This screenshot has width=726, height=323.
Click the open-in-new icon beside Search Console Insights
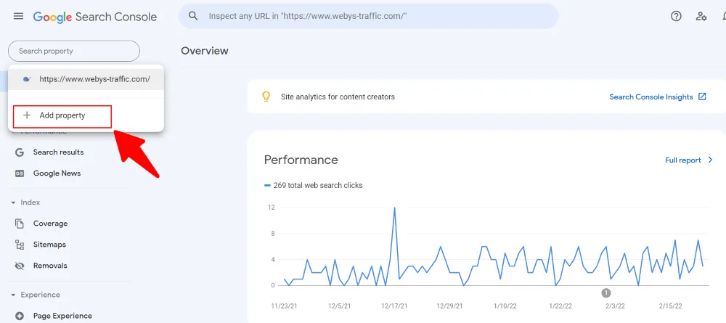tap(702, 97)
